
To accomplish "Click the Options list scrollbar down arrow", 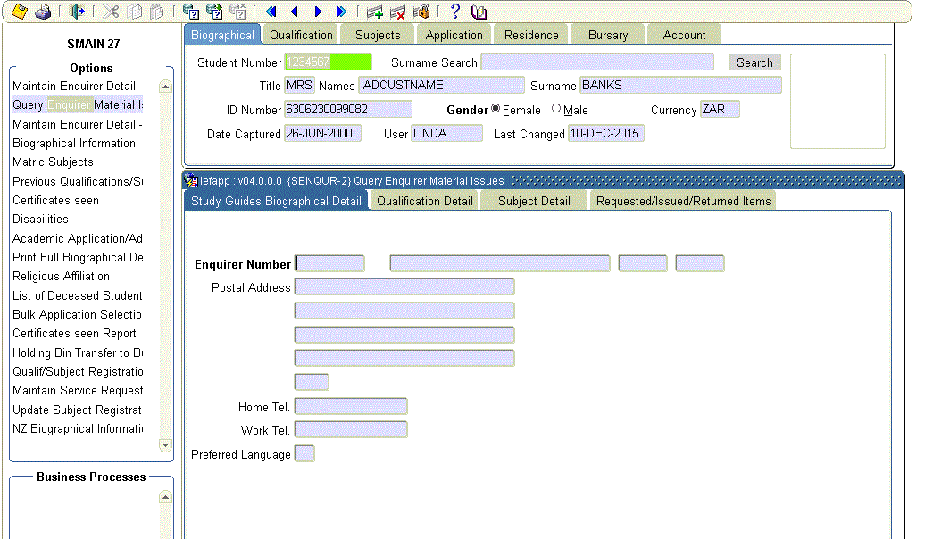I will 164,444.
